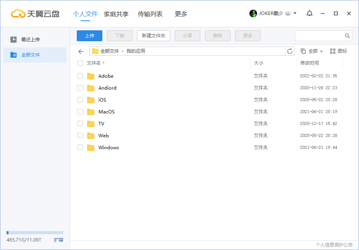
Task: Expand the 全部 file type filter dropdown
Action: [x=312, y=51]
